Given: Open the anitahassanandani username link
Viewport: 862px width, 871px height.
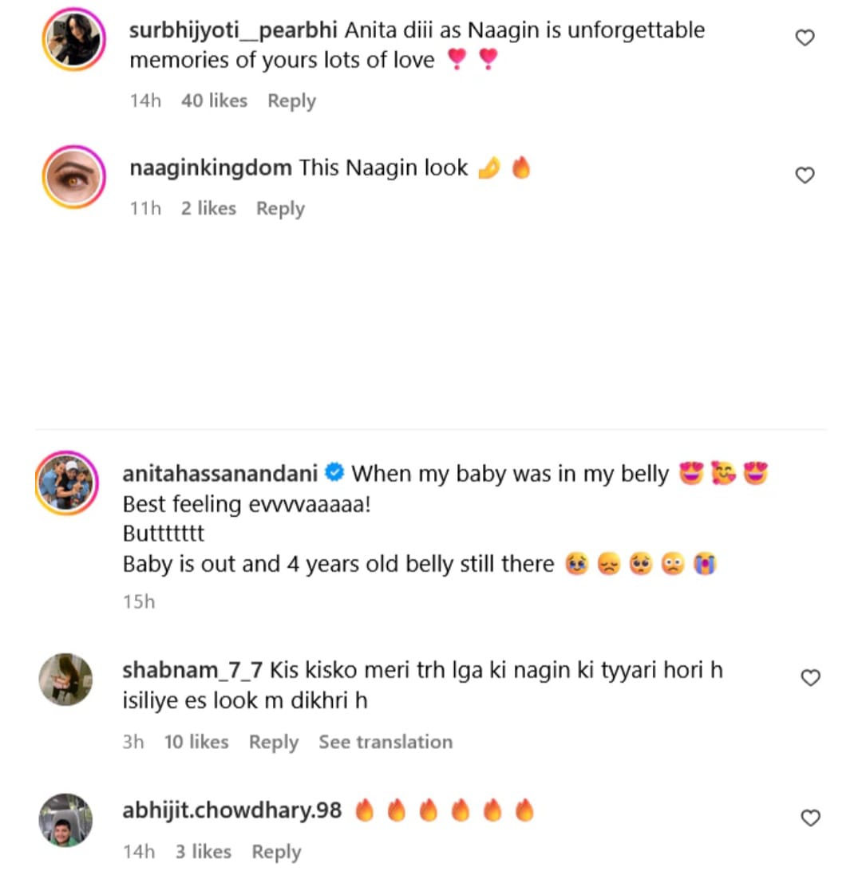Looking at the screenshot, I should 220,474.
